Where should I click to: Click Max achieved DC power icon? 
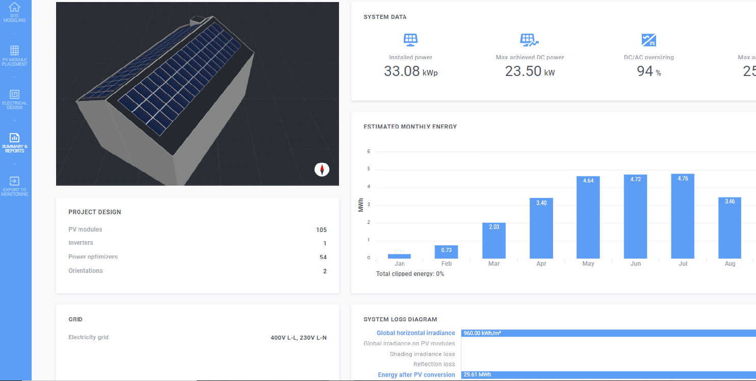coord(529,40)
